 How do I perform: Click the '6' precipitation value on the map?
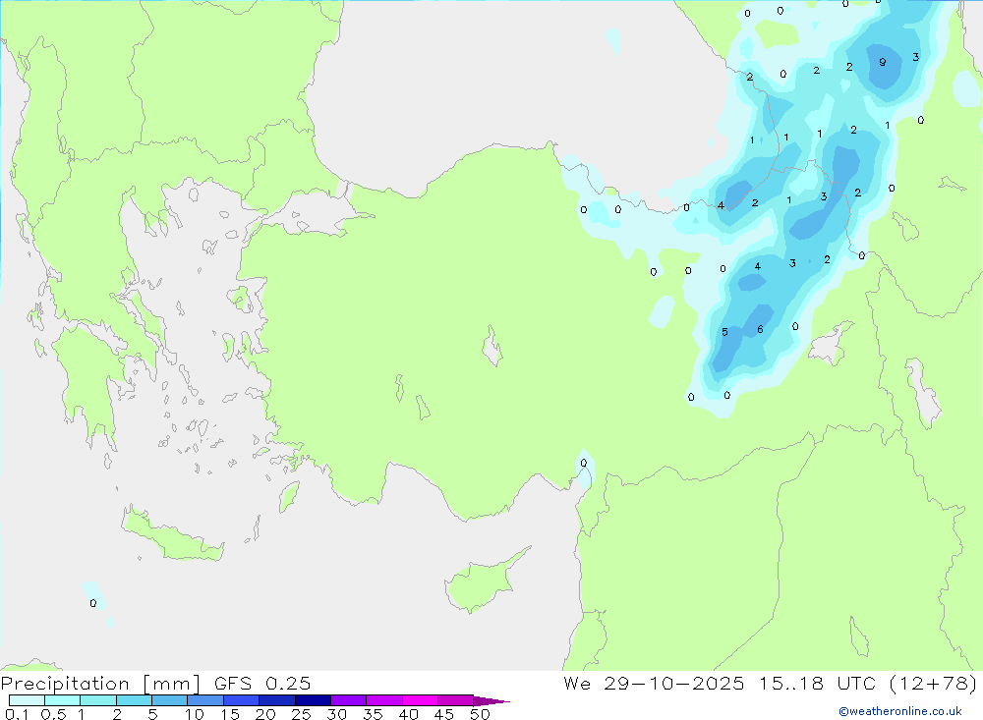[x=760, y=330]
